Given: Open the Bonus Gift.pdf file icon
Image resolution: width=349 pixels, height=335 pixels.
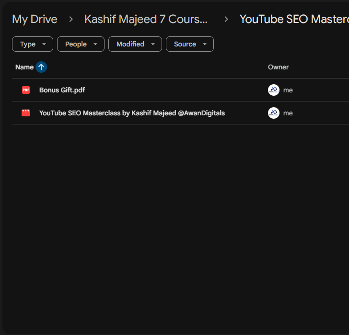Looking at the screenshot, I should click(x=26, y=90).
